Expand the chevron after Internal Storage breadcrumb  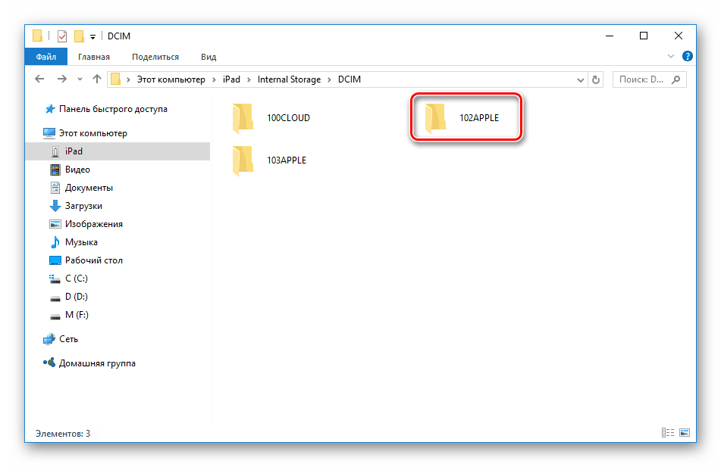pyautogui.click(x=329, y=80)
